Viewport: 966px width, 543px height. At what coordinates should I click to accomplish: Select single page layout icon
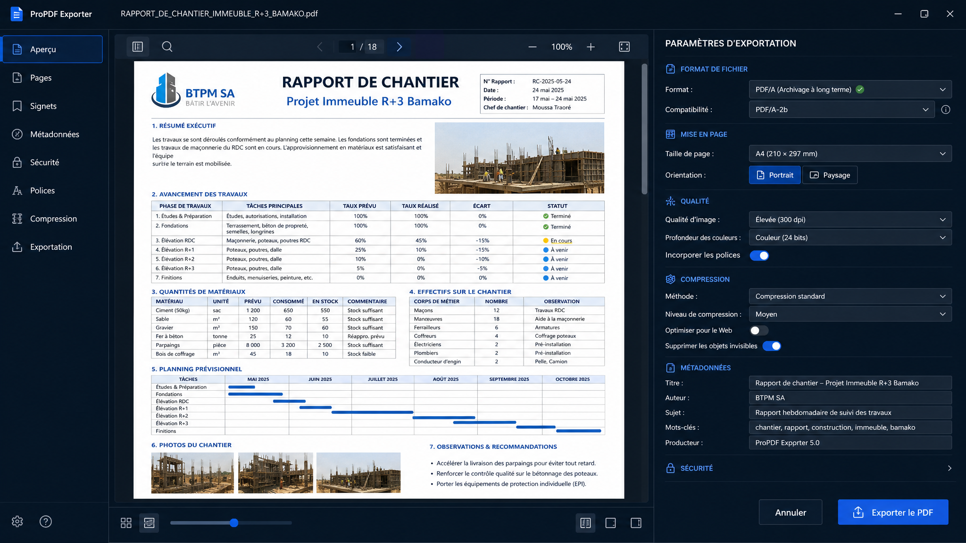610,523
